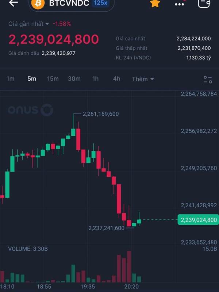Select the 1m timeframe tab
The width and height of the screenshot is (219, 292).
coord(11,79)
